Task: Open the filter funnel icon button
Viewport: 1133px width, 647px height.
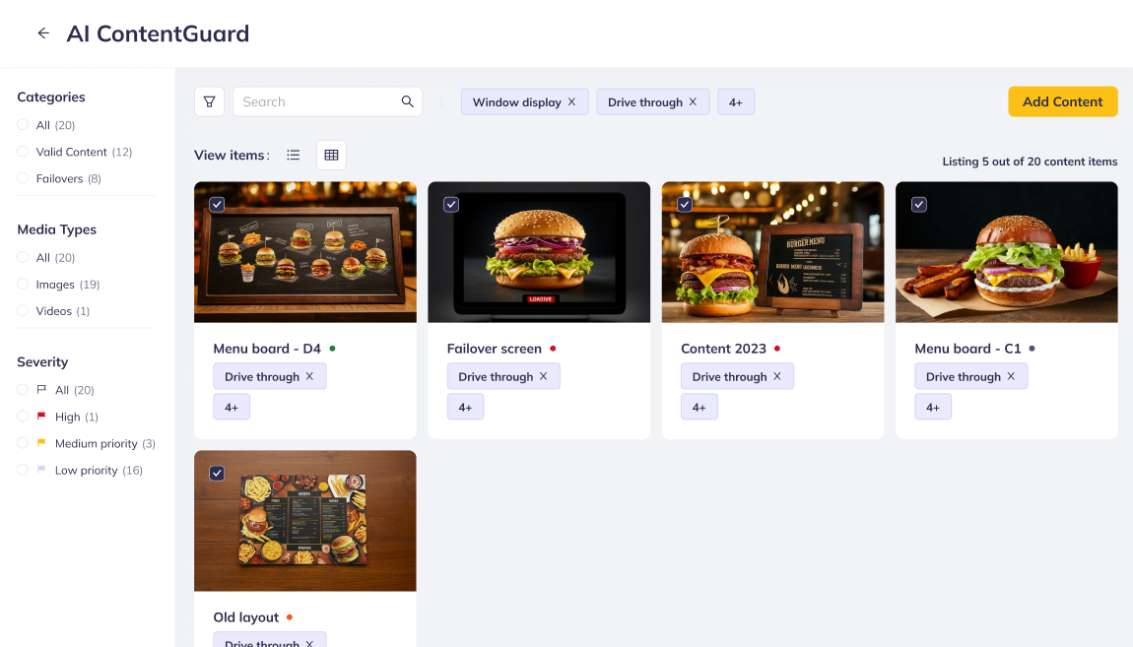Action: 210,101
